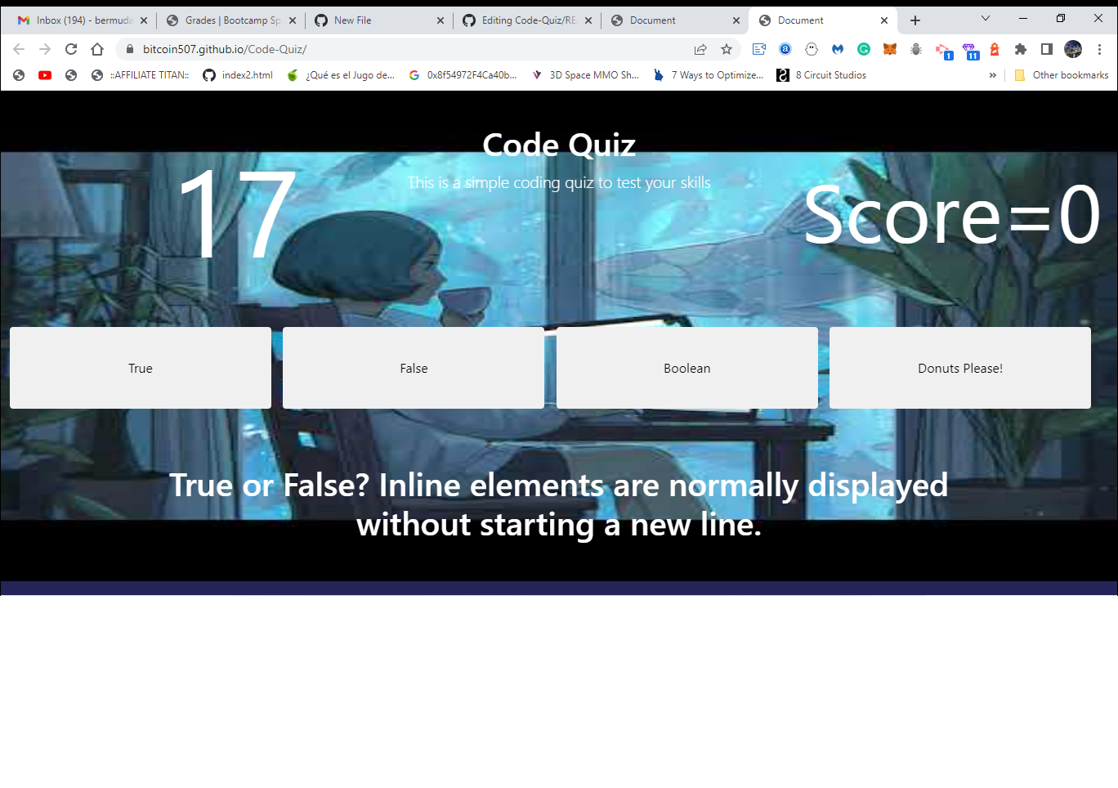Click the site lock icon
The height and width of the screenshot is (788, 1118).
click(129, 49)
